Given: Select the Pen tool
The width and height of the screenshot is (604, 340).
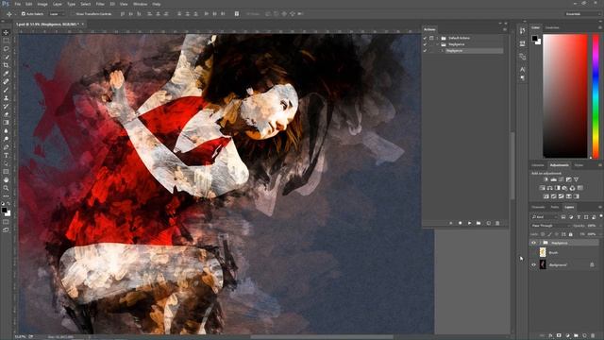Looking at the screenshot, I should click(x=6, y=147).
